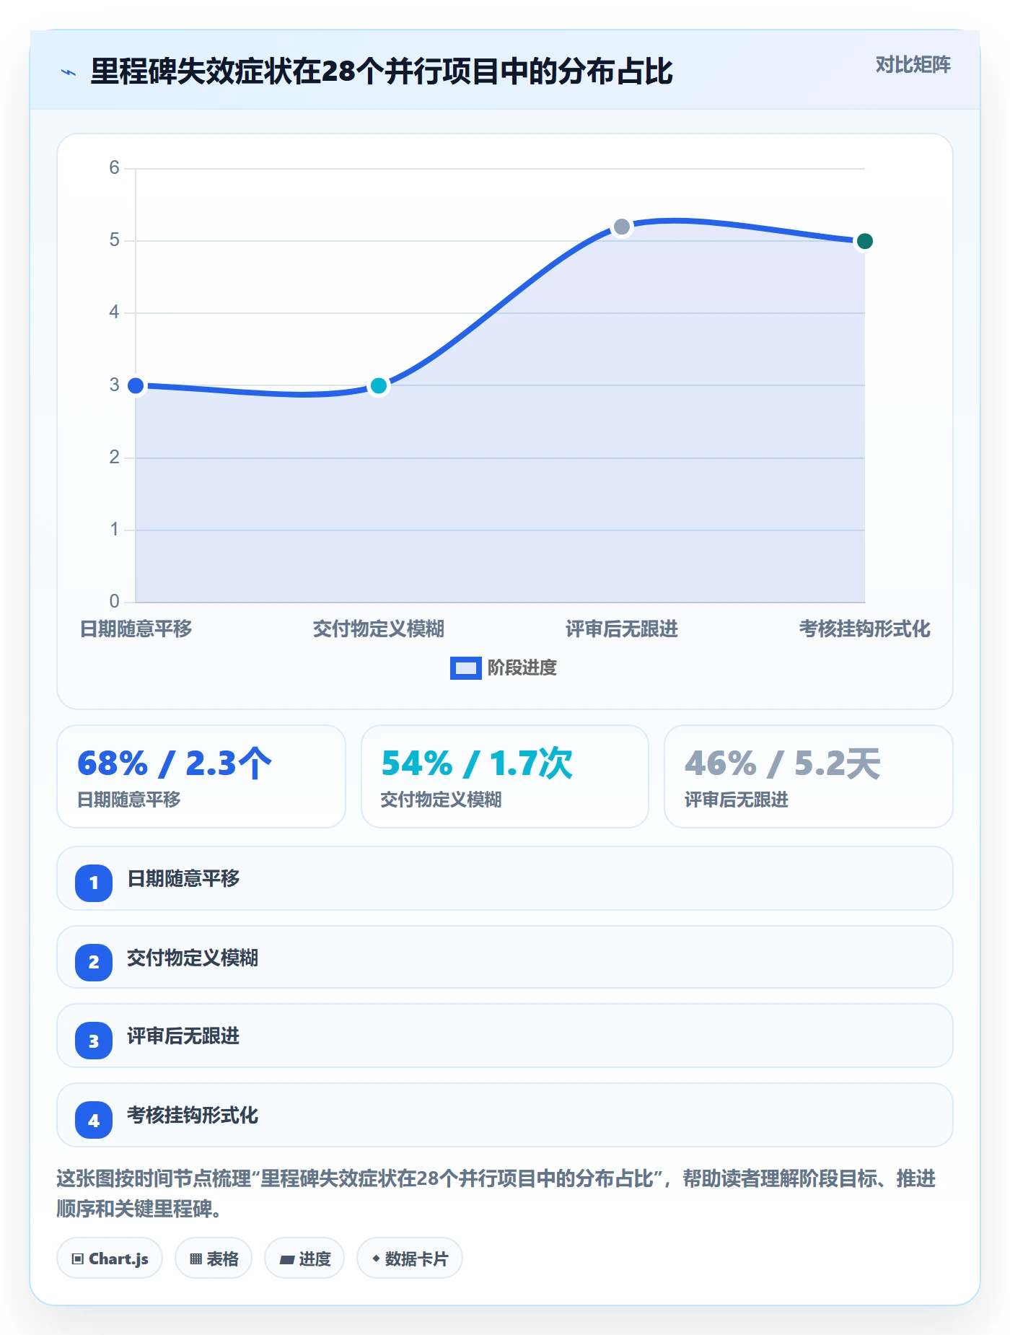Viewport: 1010px width, 1335px height.
Task: Click the y-axis value 0
Action: pyautogui.click(x=114, y=601)
